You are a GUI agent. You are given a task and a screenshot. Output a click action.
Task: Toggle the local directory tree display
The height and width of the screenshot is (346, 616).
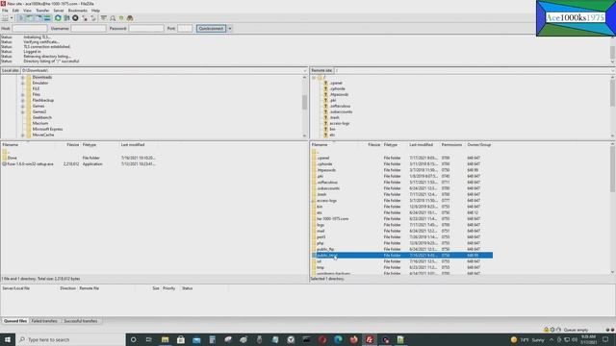coord(30,18)
